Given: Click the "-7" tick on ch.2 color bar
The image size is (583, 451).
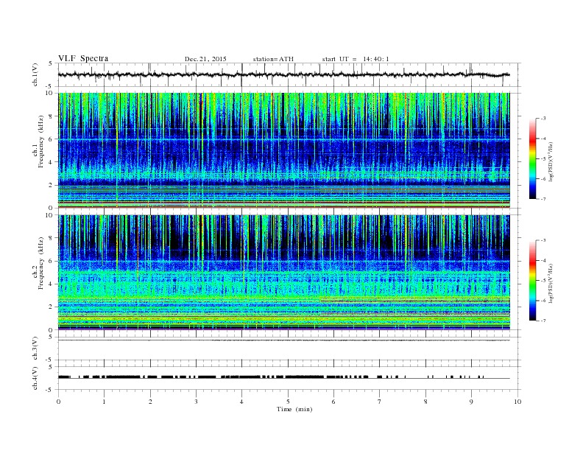Looking at the screenshot, I should pyautogui.click(x=543, y=321).
